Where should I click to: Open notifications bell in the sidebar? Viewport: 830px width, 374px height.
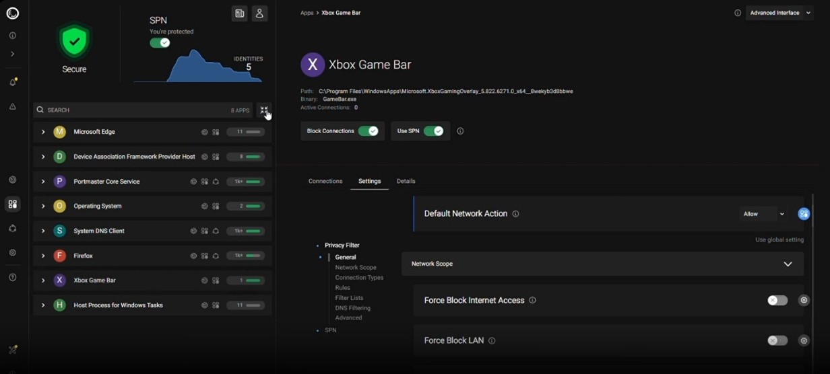[13, 82]
